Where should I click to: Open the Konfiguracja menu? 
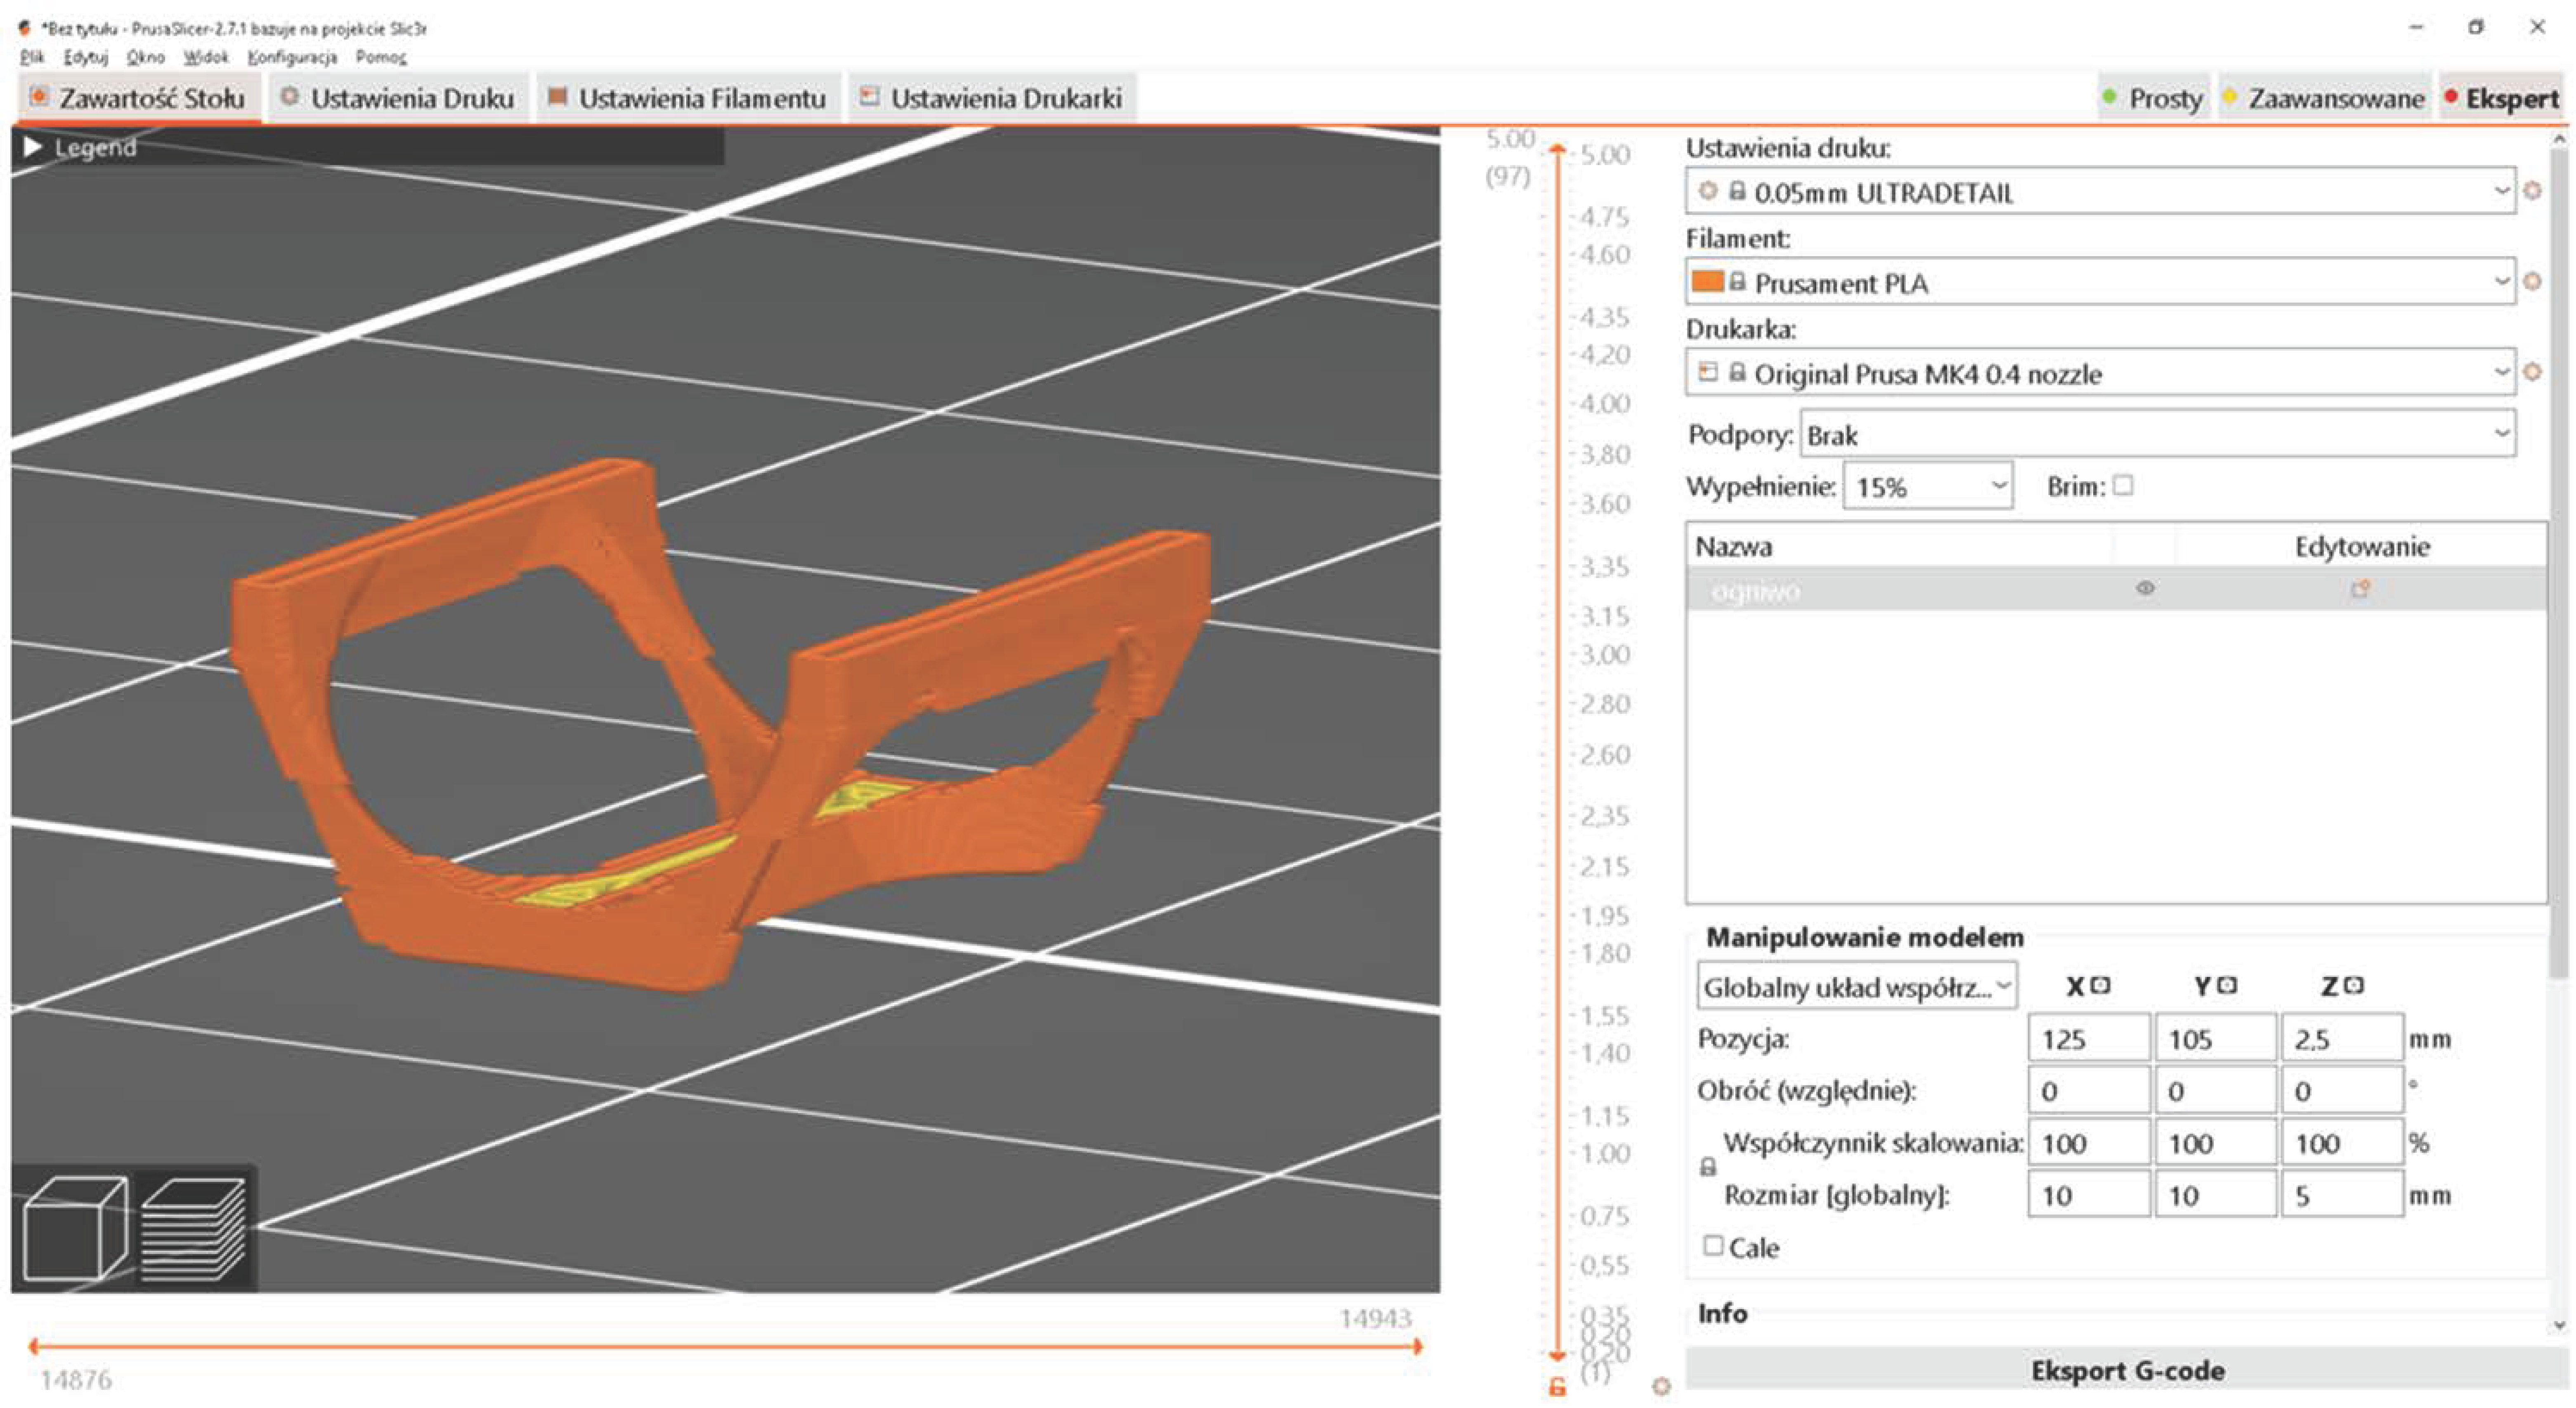click(x=292, y=57)
